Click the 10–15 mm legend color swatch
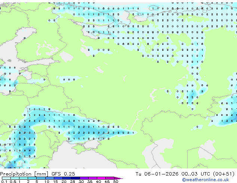 pyautogui.click(x=50, y=178)
